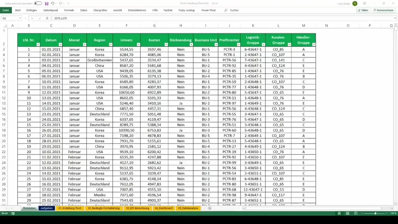
Task: Select column header F
Action: [127, 26]
